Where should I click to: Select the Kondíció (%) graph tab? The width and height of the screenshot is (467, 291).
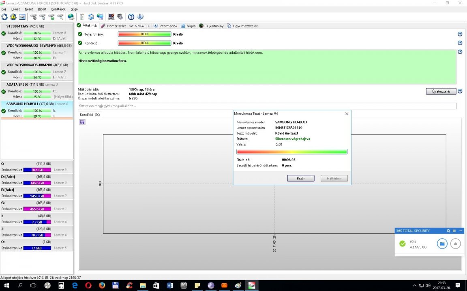(90, 115)
